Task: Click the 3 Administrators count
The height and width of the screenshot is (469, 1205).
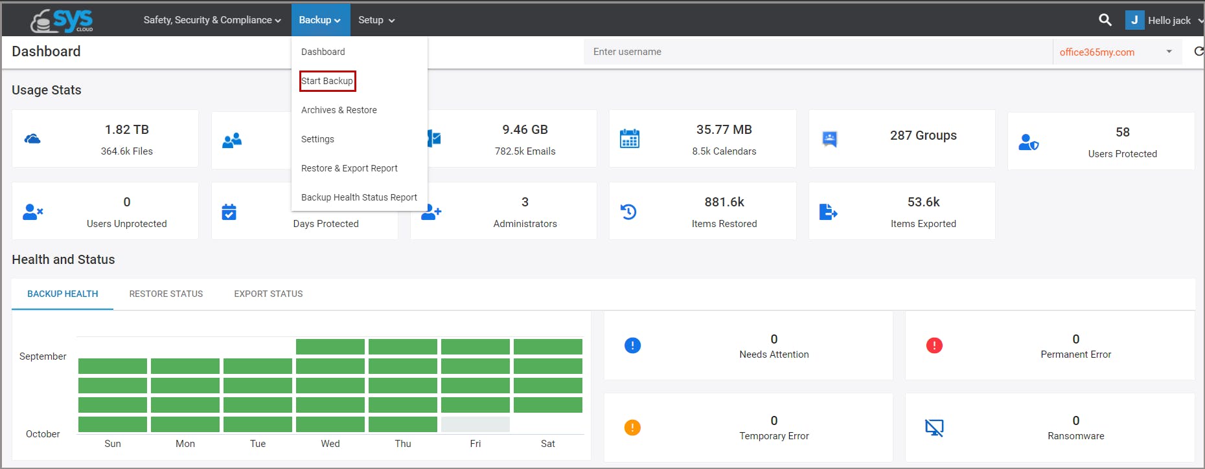Action: tap(525, 202)
